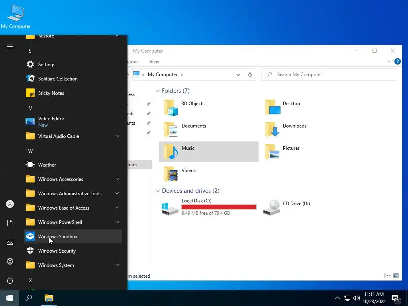Select the Downloads folder
Screen dimensions: 408x306
(310, 129)
